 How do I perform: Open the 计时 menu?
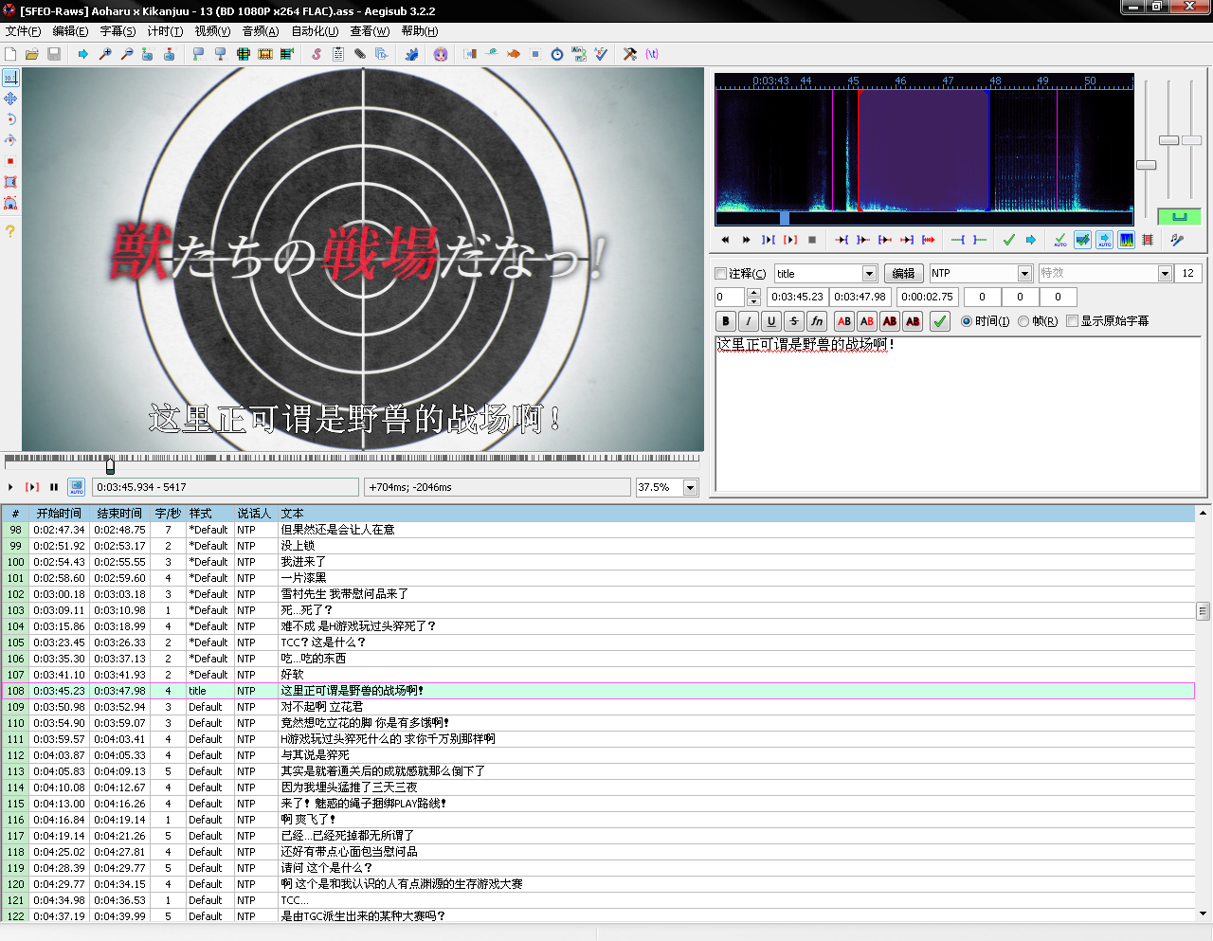[165, 31]
